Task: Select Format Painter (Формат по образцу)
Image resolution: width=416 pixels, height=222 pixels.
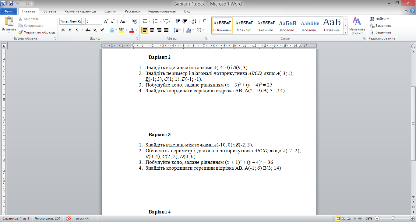Action: (37, 32)
